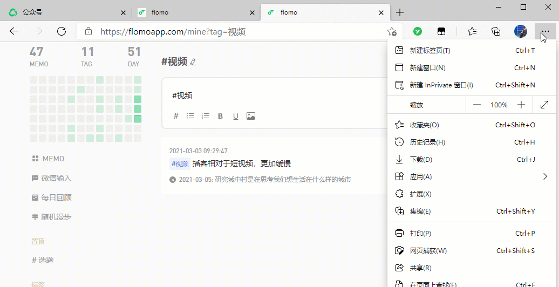Close the Settings and more (…) menu
The image size is (559, 287).
click(545, 31)
